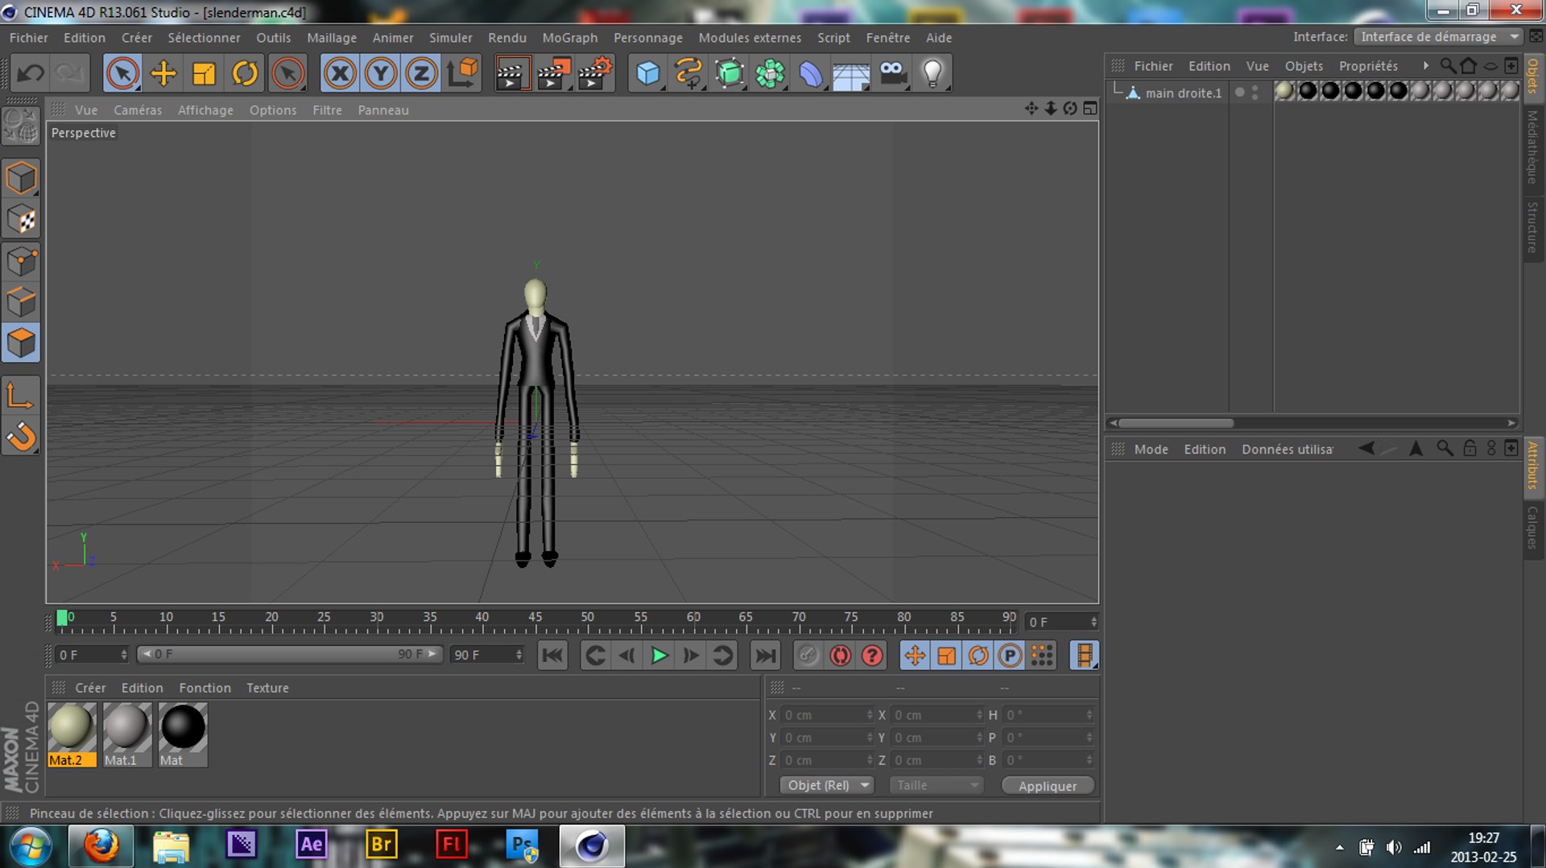The width and height of the screenshot is (1546, 868).
Task: Click the Appliquer button
Action: coord(1048,786)
